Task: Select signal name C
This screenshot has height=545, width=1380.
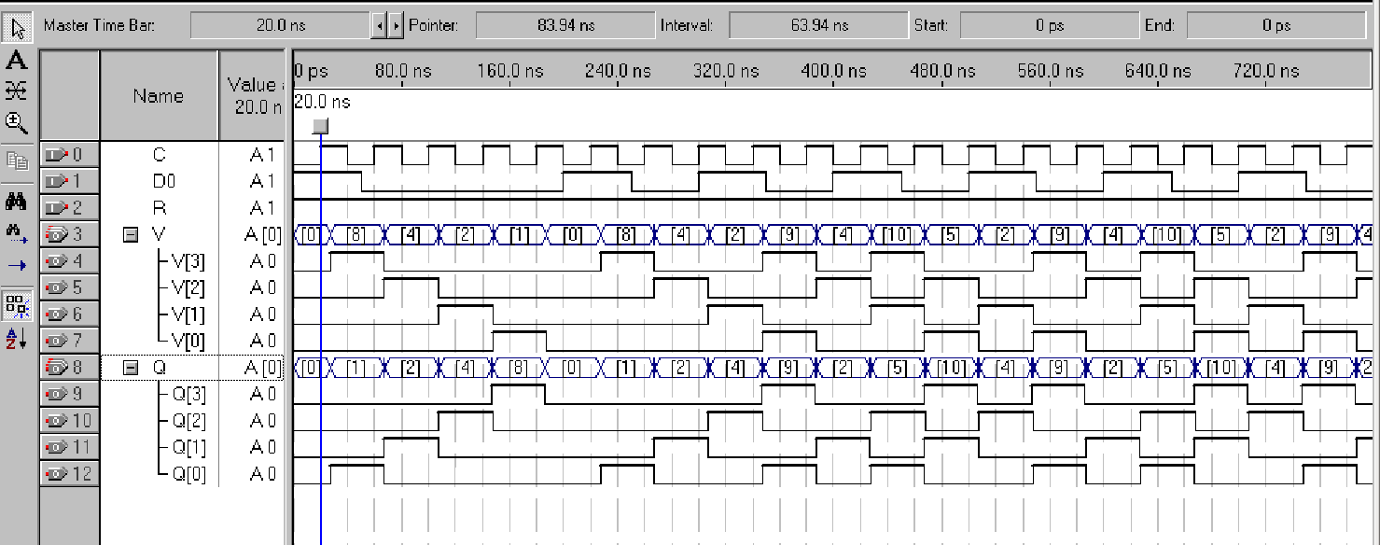Action: point(159,155)
